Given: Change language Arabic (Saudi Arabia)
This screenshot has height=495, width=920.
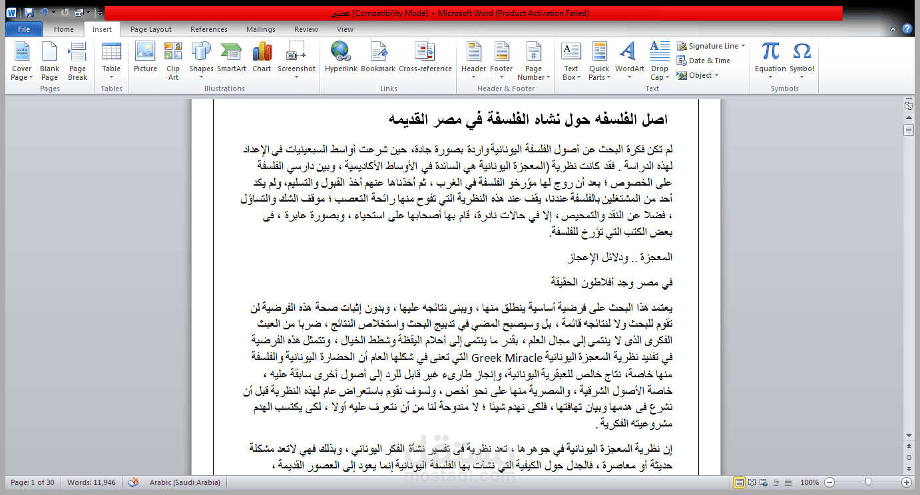Looking at the screenshot, I should (x=184, y=482).
